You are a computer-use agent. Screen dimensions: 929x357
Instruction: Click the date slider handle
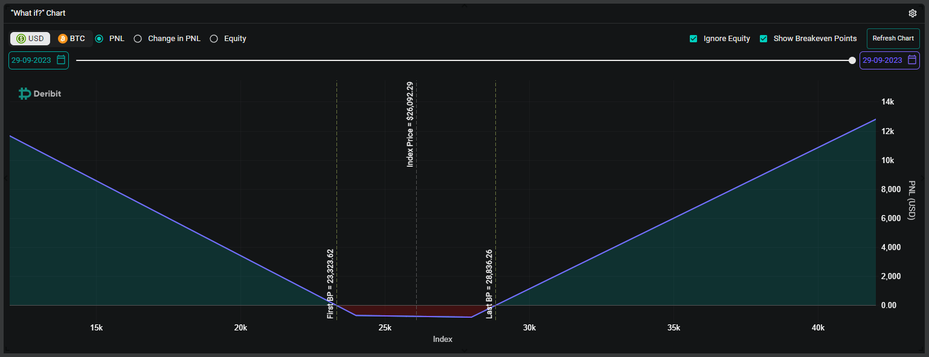(x=852, y=60)
